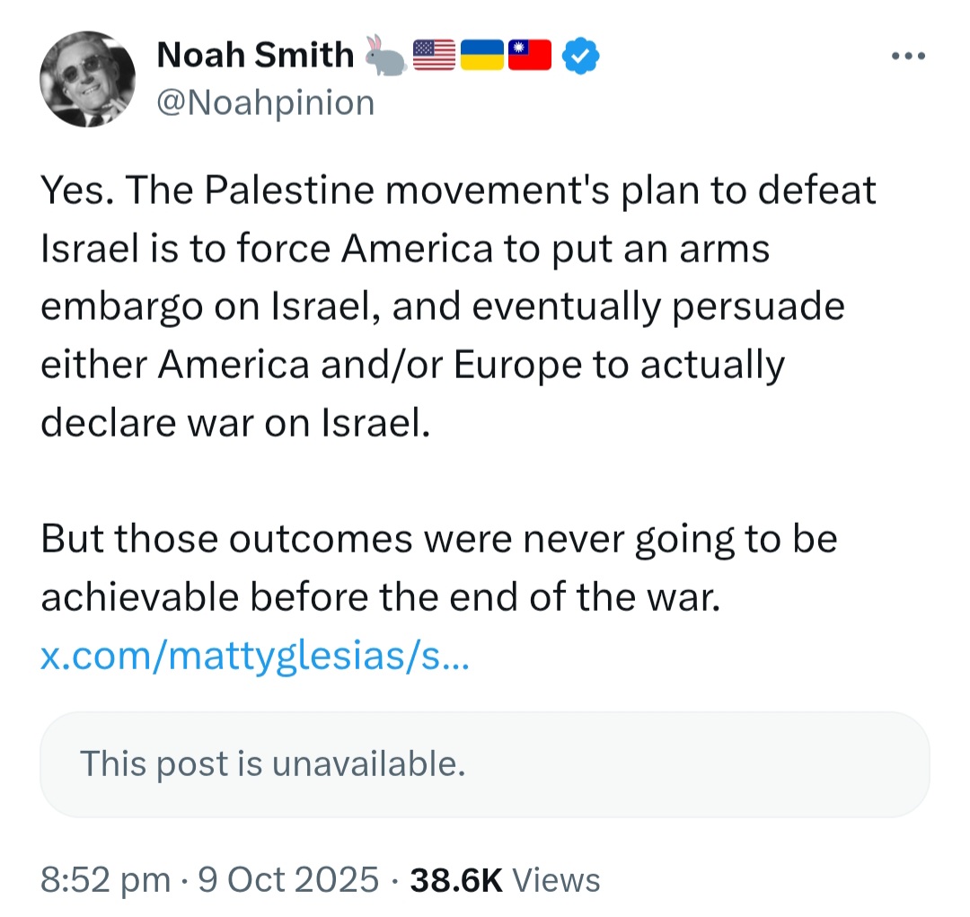This screenshot has width=970, height=917.
Task: Click the paragraph starting "But those outcomes"
Action: click(439, 568)
